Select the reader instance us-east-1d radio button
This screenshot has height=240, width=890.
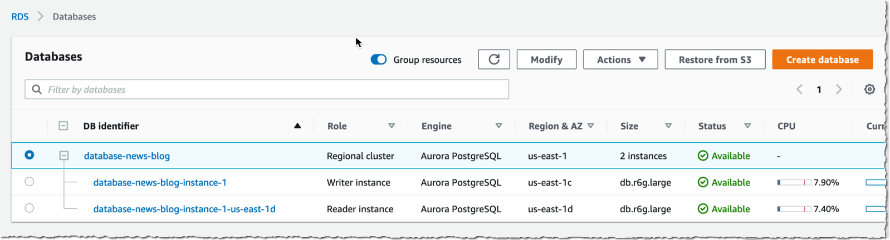(x=30, y=208)
